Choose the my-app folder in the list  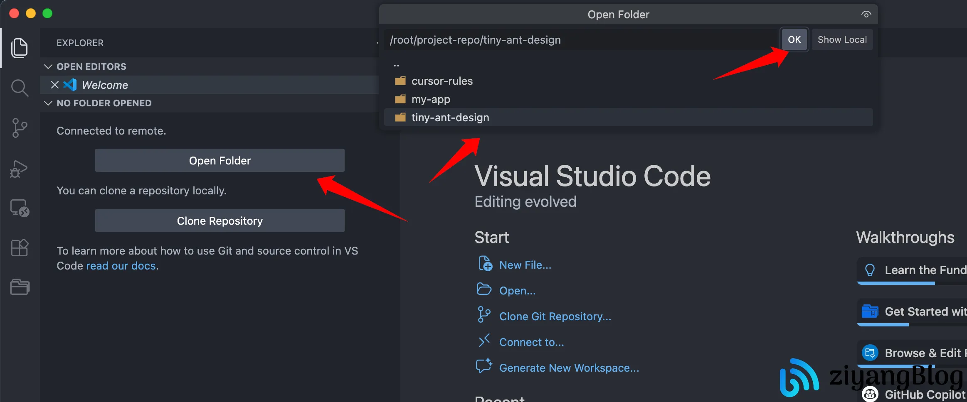pos(430,99)
